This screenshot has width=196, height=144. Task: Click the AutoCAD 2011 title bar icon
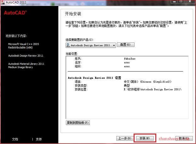(3, 2)
